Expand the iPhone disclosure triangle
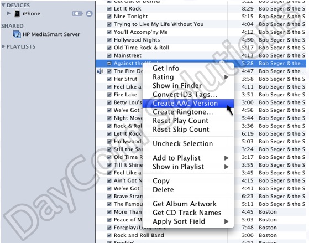 coord(9,13)
